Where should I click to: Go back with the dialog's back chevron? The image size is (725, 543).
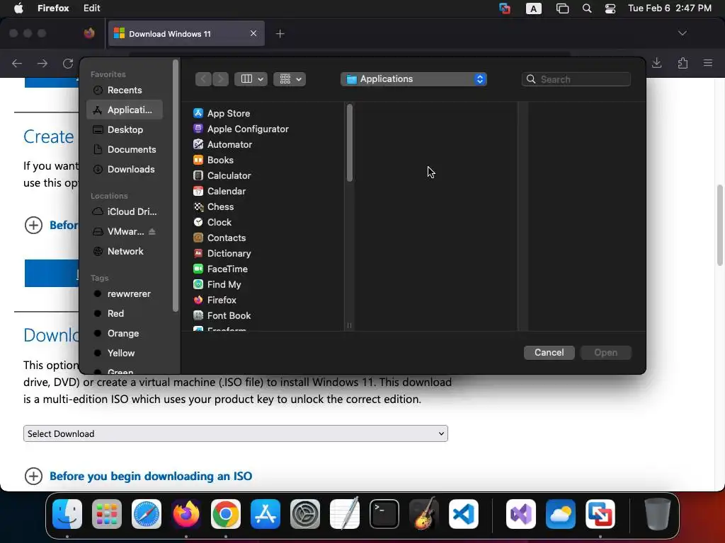[203, 79]
